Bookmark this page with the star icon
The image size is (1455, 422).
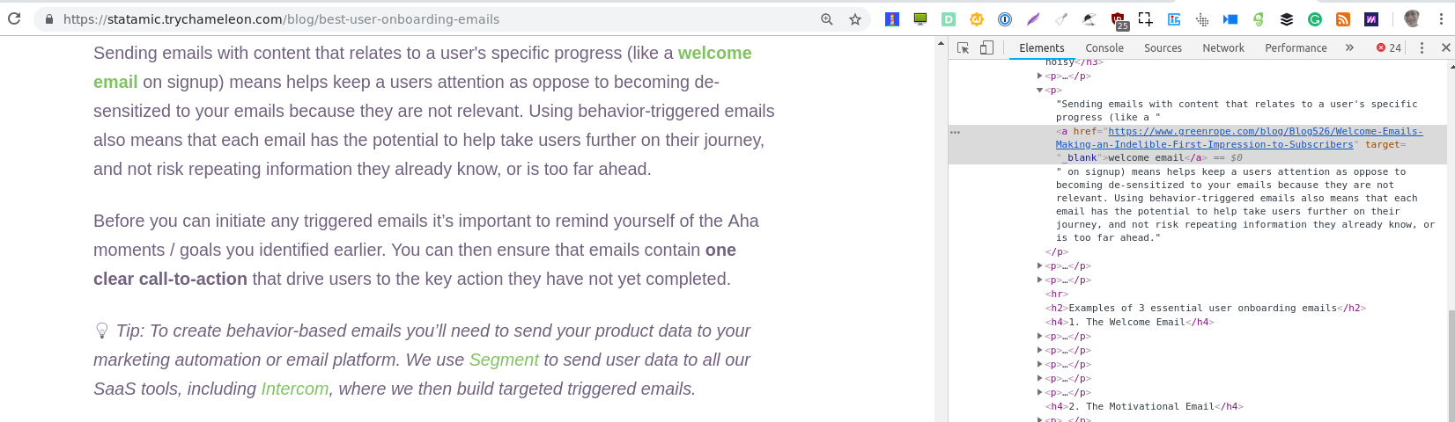click(x=854, y=18)
